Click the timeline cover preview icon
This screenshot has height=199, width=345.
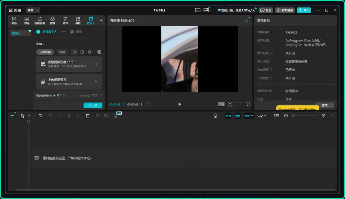click(x=276, y=115)
